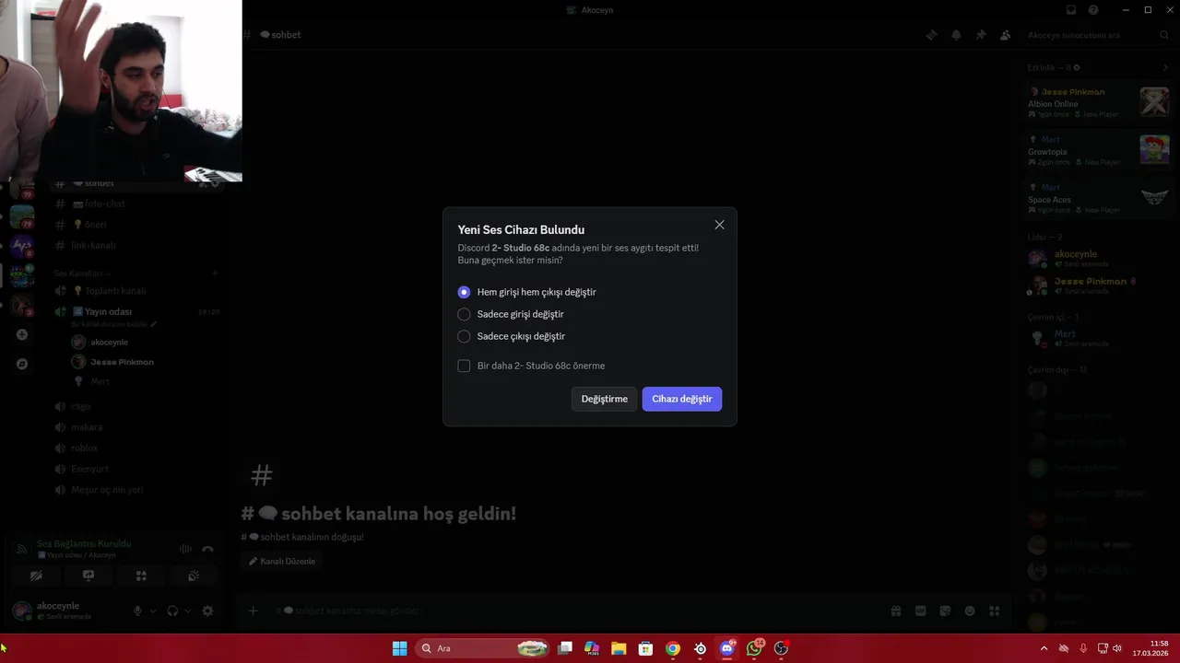Collapse the 'Ses Kanalları' category

(82, 273)
